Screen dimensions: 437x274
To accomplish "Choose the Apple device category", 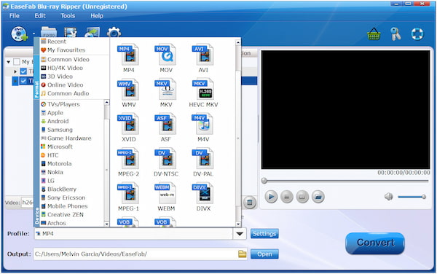I will pos(52,113).
